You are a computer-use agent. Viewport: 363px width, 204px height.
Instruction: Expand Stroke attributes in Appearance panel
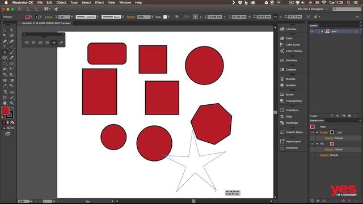317,133
